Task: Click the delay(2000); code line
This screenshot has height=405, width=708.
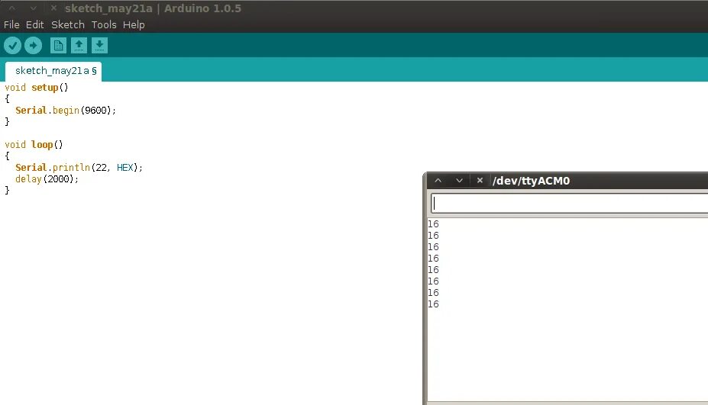Action: [x=47, y=179]
